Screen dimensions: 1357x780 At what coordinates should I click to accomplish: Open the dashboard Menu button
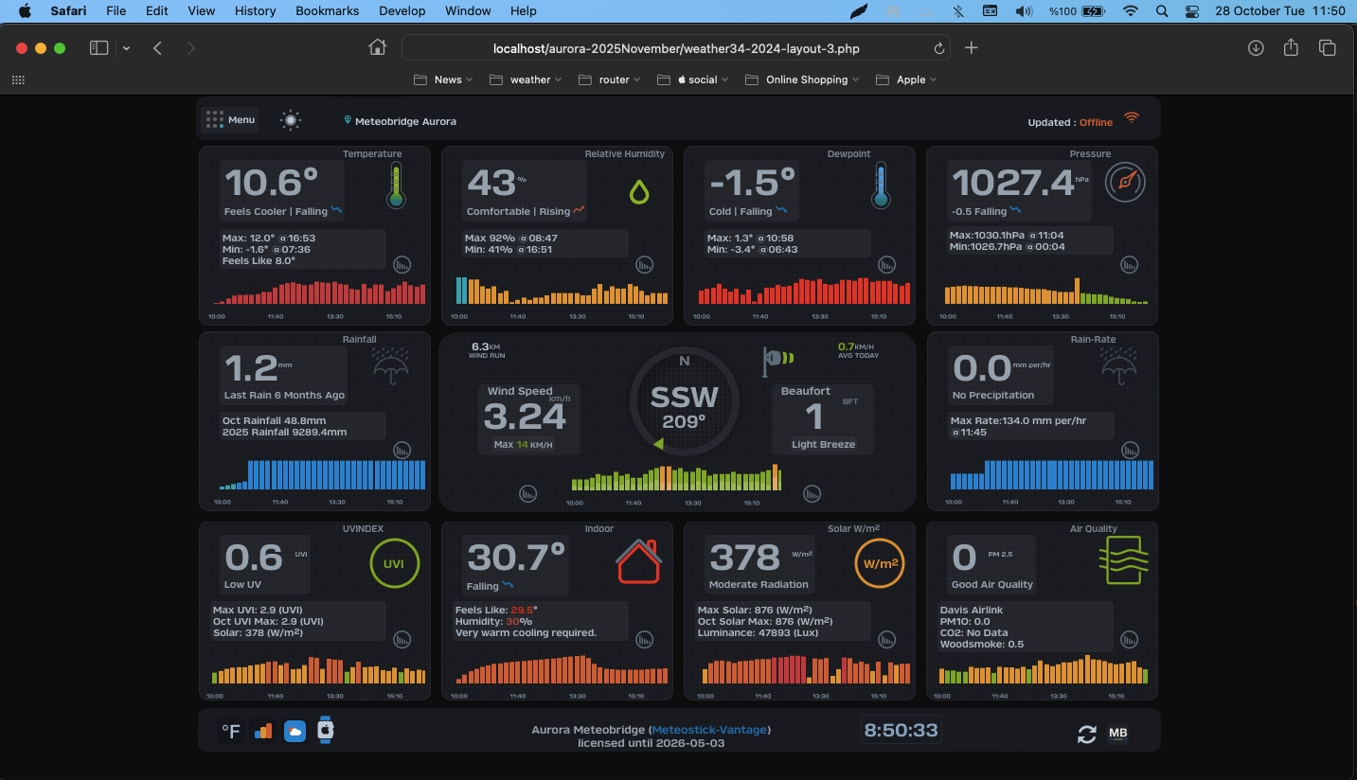(231, 120)
